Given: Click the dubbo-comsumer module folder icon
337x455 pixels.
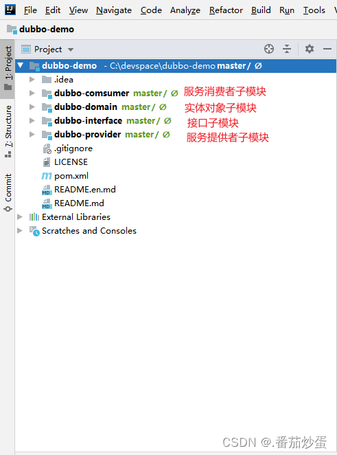Looking at the screenshot, I should pyautogui.click(x=47, y=93).
